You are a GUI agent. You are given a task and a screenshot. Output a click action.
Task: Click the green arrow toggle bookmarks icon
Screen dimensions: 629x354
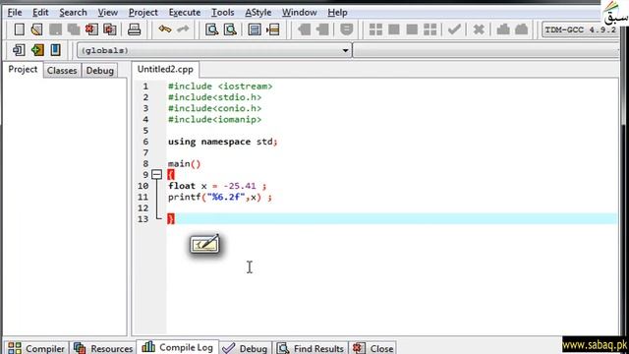(x=37, y=50)
